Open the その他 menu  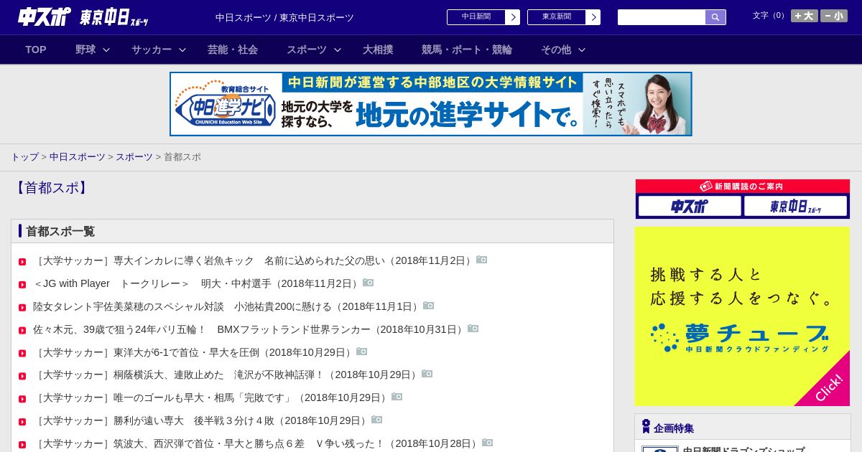pyautogui.click(x=556, y=50)
